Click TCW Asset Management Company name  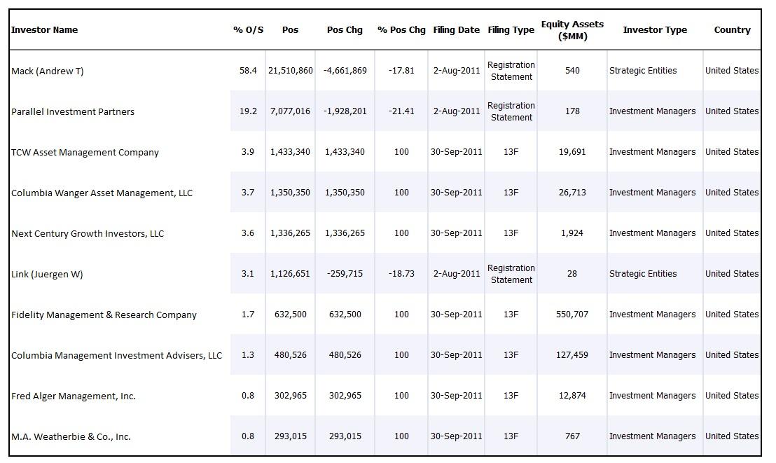point(85,152)
